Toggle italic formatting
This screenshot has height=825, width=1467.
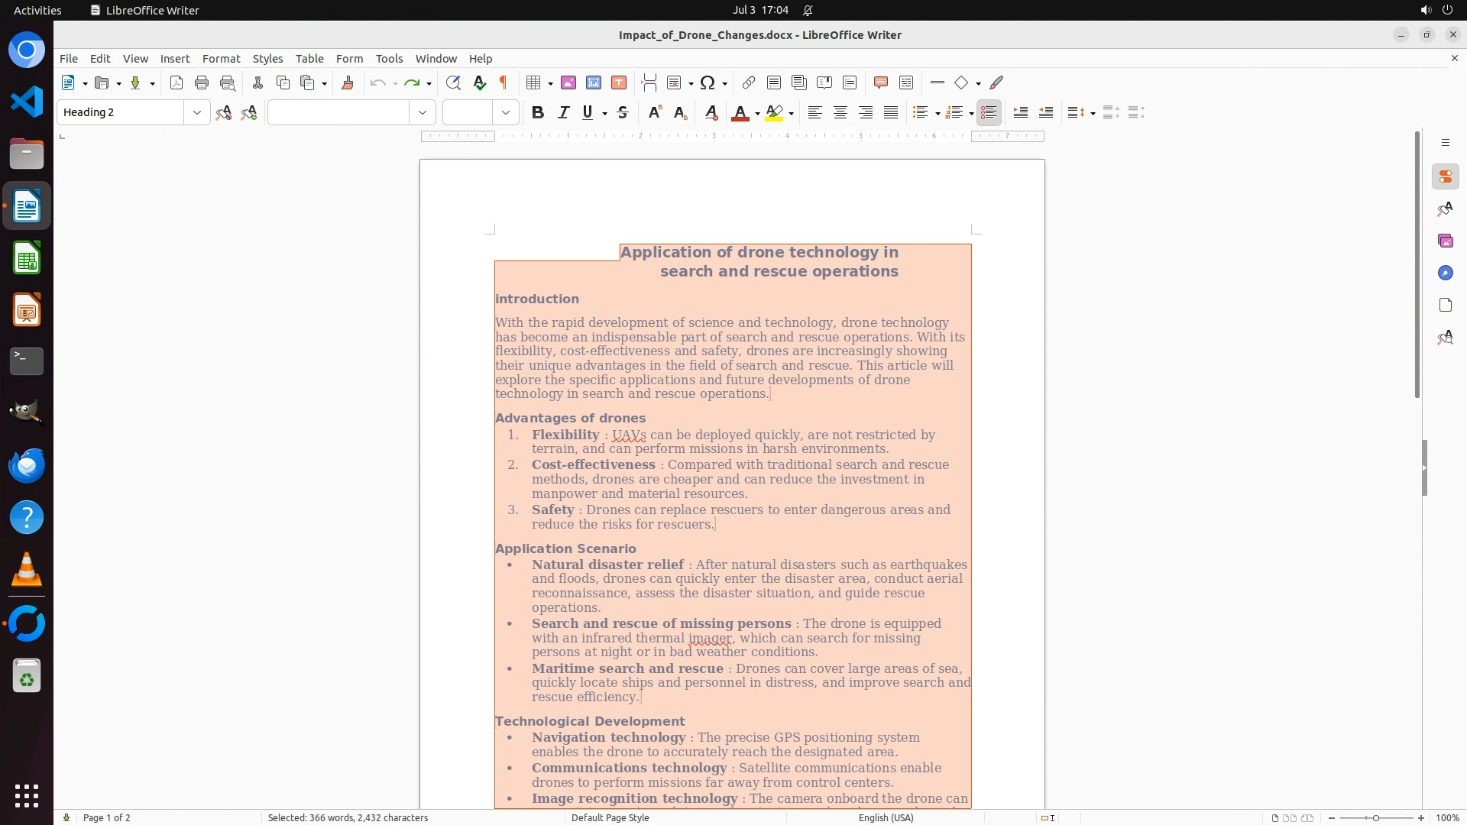pos(564,113)
